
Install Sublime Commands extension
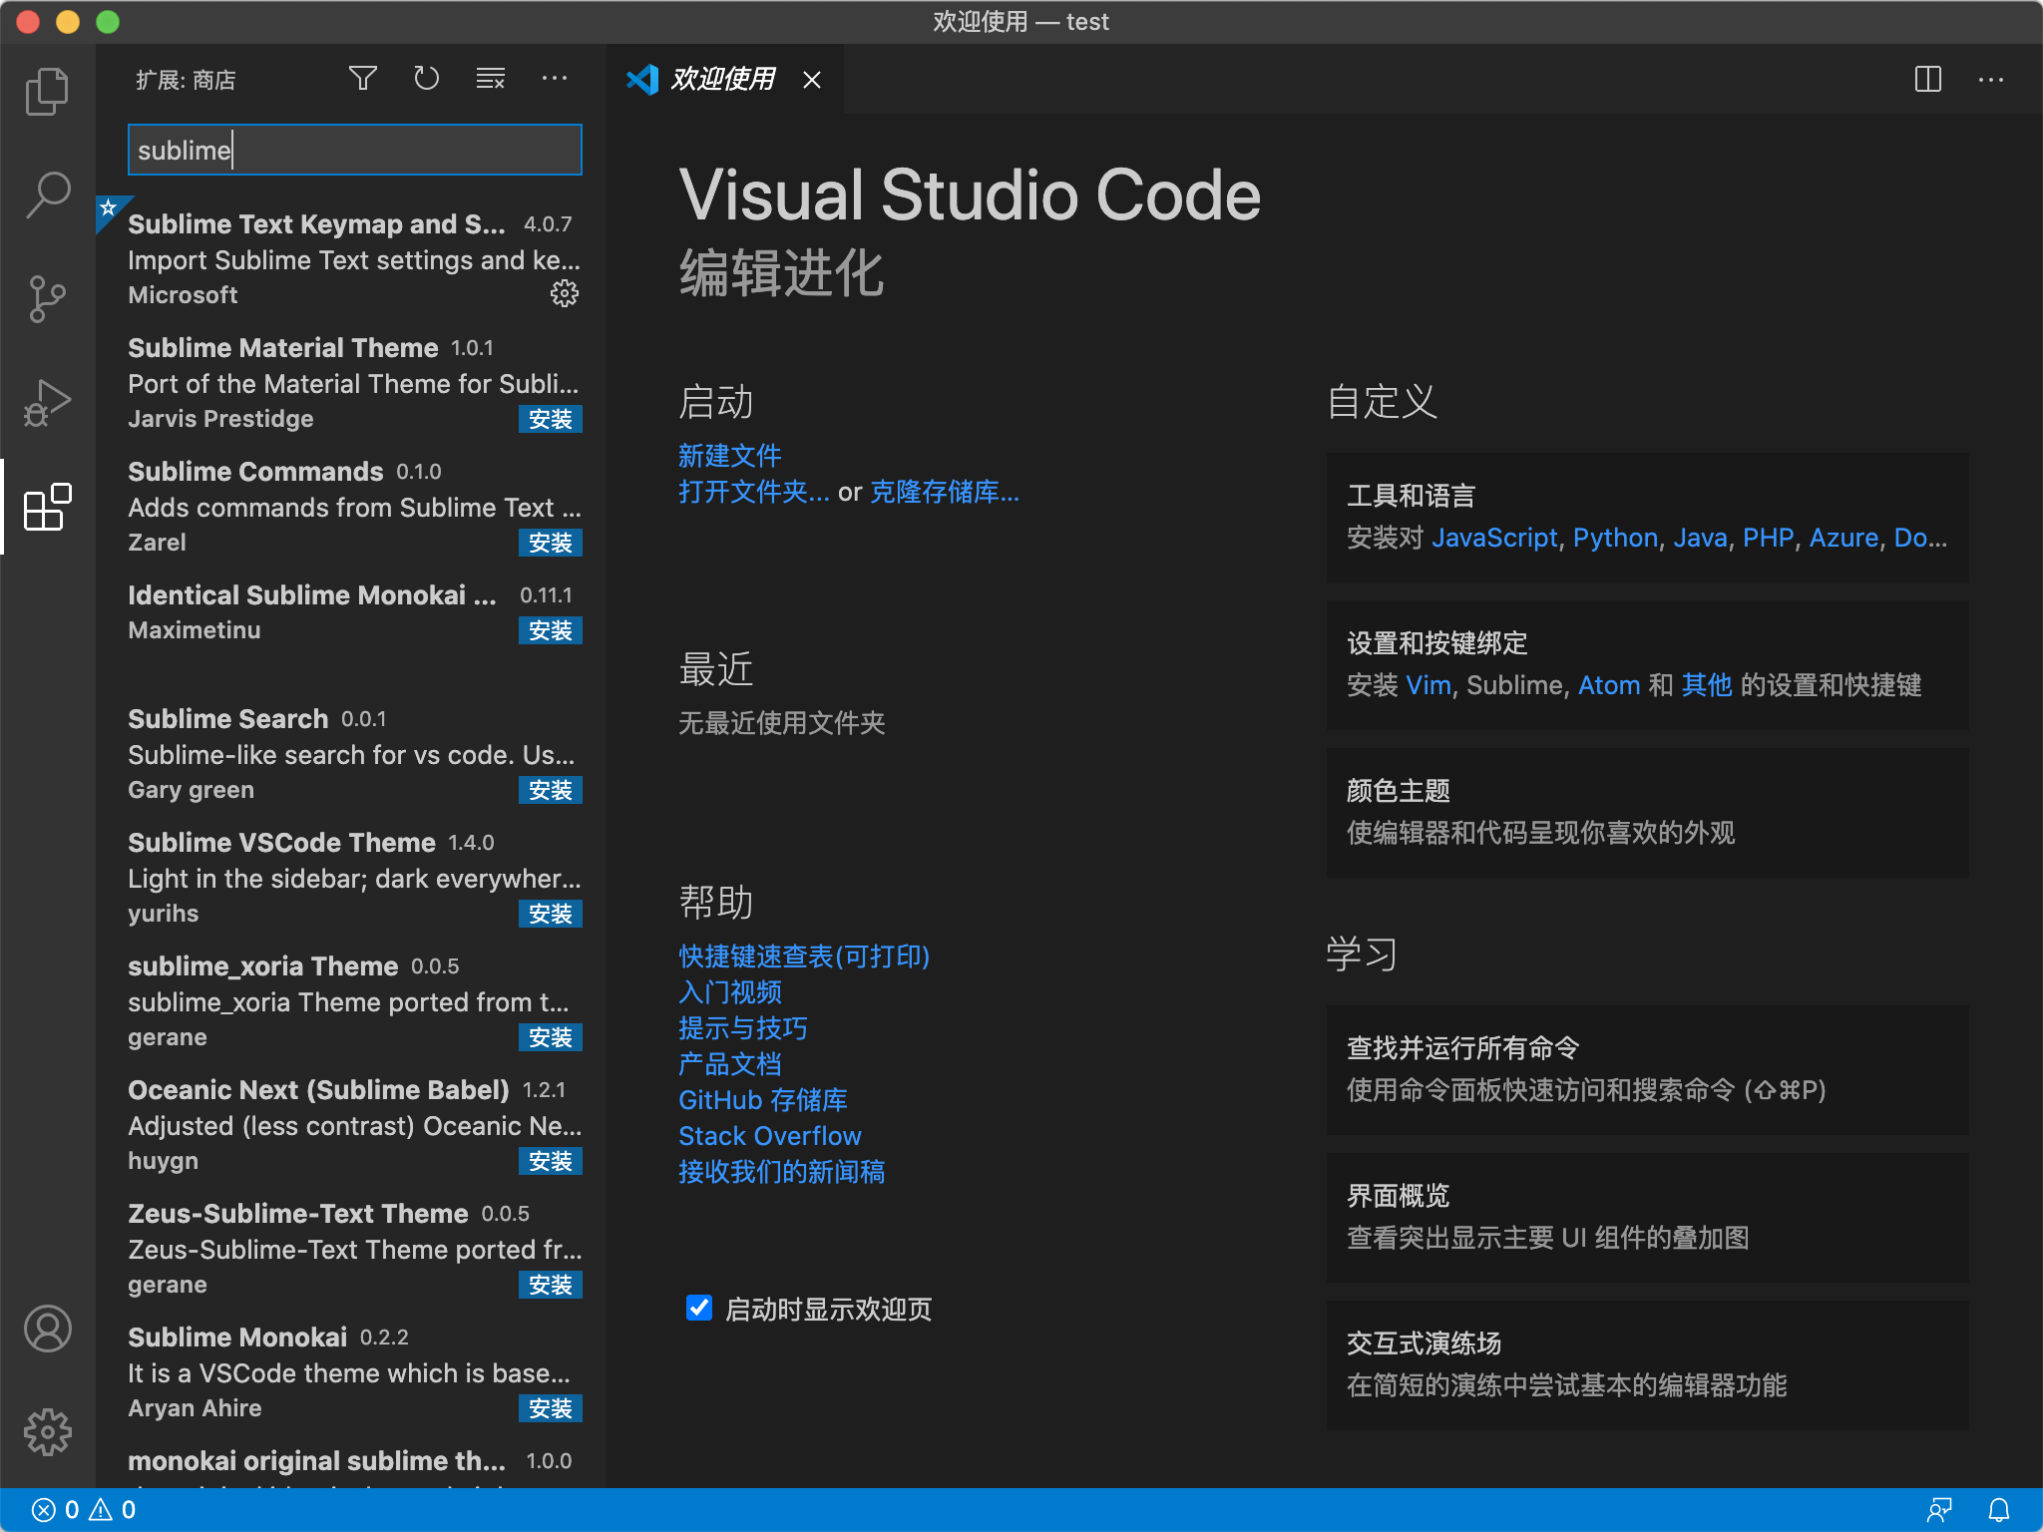551,543
